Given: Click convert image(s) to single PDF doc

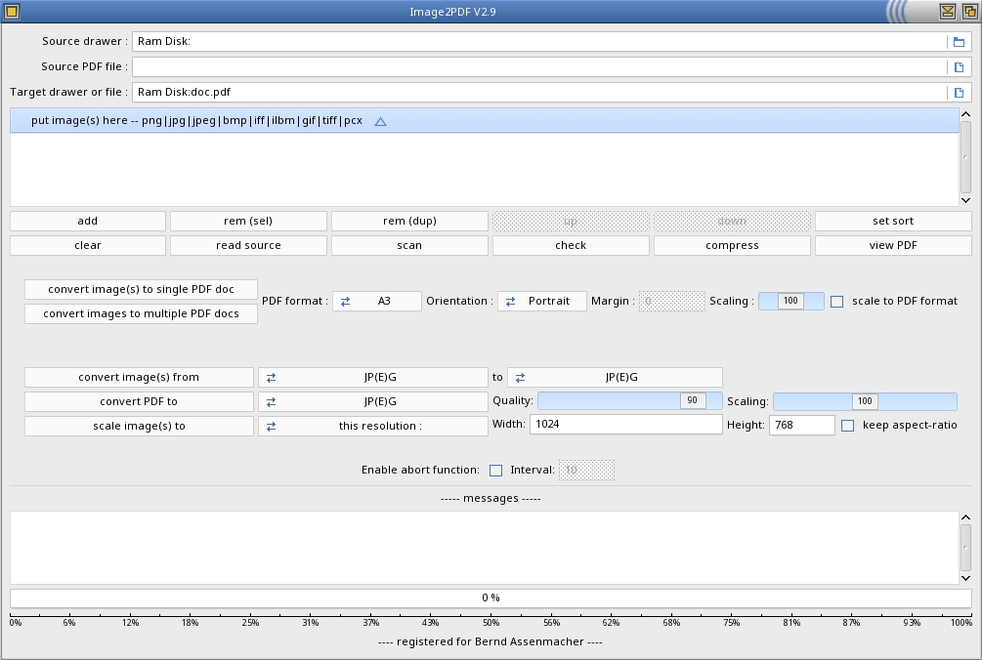Looking at the screenshot, I should (x=142, y=290).
